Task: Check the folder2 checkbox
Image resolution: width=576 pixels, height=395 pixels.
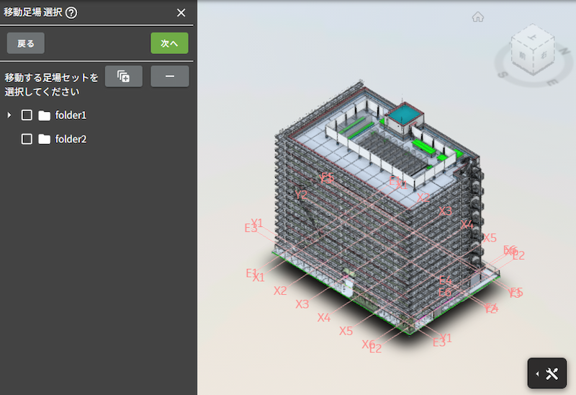Action: 27,139
